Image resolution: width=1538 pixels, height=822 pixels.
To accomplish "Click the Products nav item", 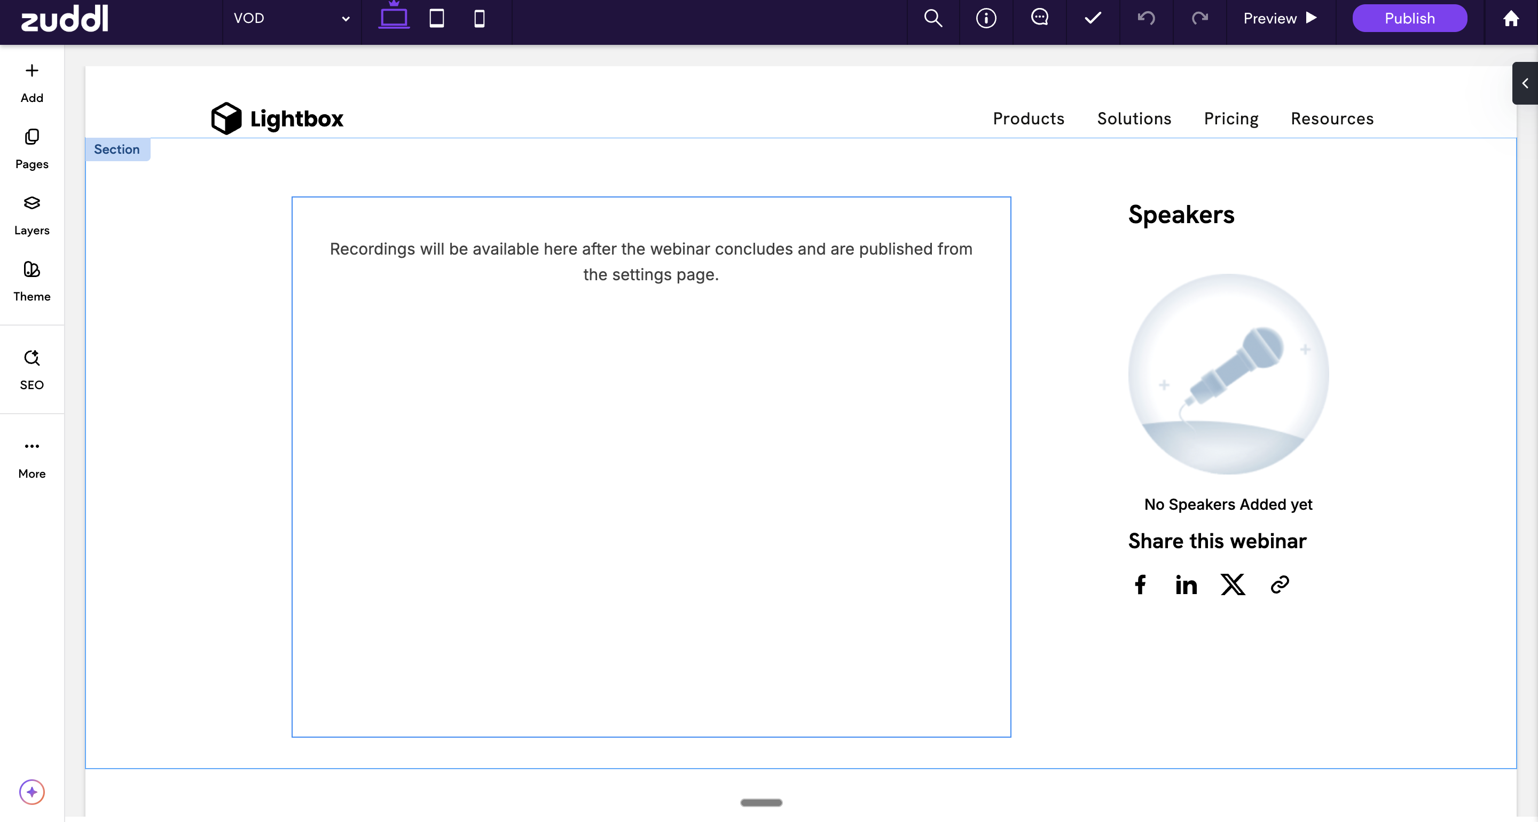I will click(x=1028, y=118).
